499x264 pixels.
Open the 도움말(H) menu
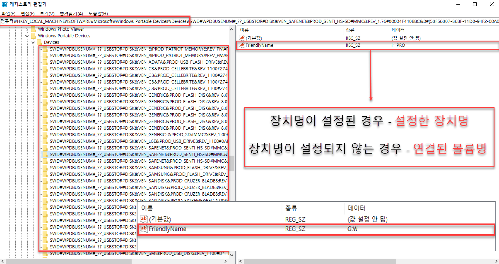(x=98, y=14)
